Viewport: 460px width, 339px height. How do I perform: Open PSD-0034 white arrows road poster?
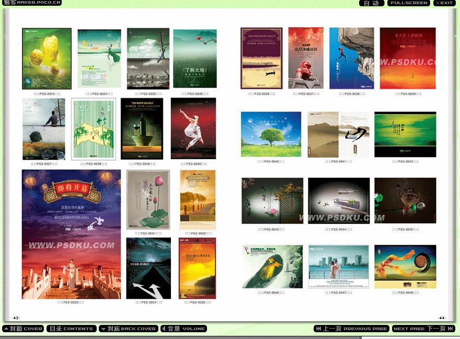148,268
